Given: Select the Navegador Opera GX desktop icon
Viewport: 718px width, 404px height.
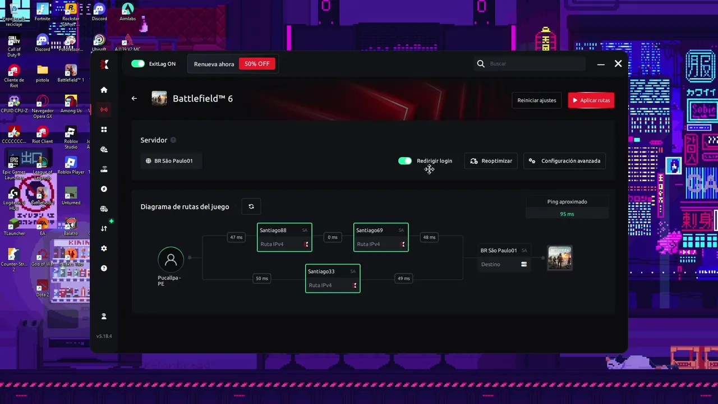Looking at the screenshot, I should coord(42,107).
